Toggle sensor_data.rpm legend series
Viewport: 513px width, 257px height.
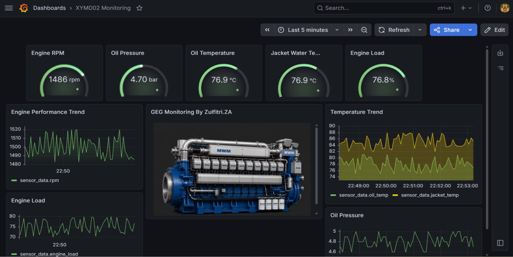pyautogui.click(x=39, y=181)
